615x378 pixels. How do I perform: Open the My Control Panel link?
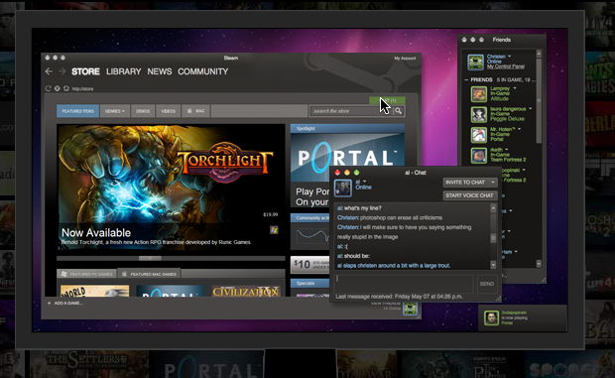point(506,66)
